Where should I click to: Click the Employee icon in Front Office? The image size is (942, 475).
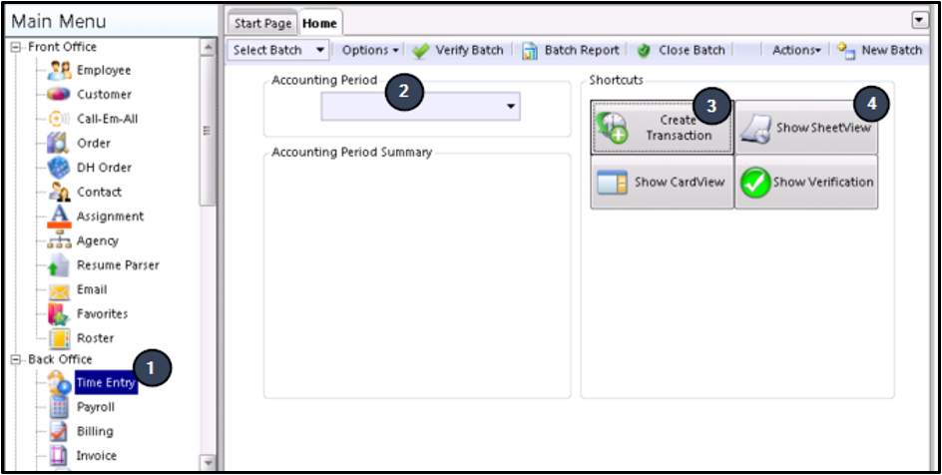click(59, 70)
